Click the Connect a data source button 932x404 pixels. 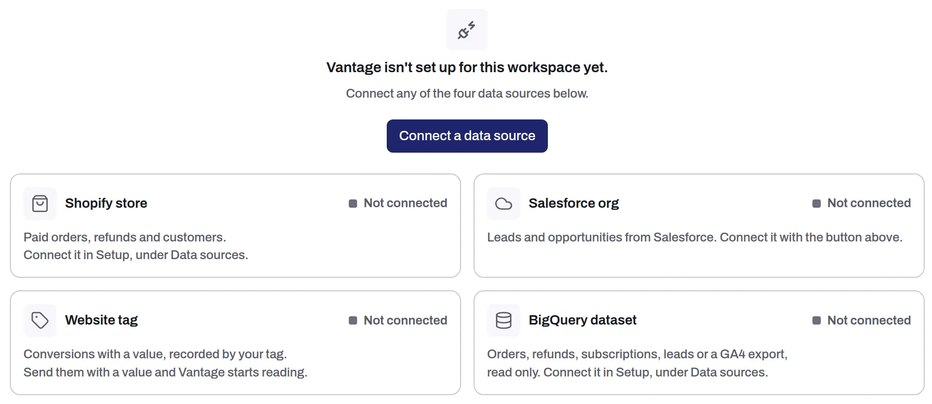(x=467, y=136)
